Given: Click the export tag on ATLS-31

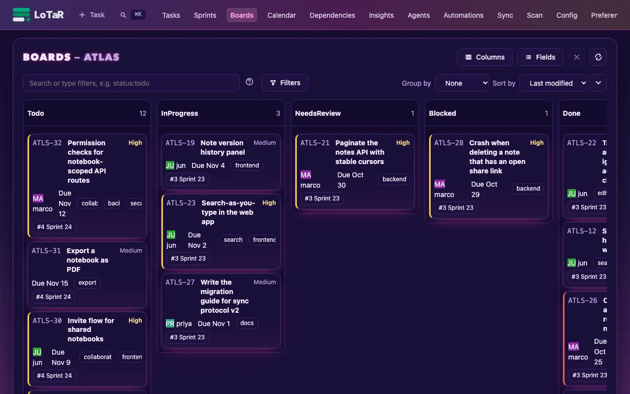Looking at the screenshot, I should point(88,283).
